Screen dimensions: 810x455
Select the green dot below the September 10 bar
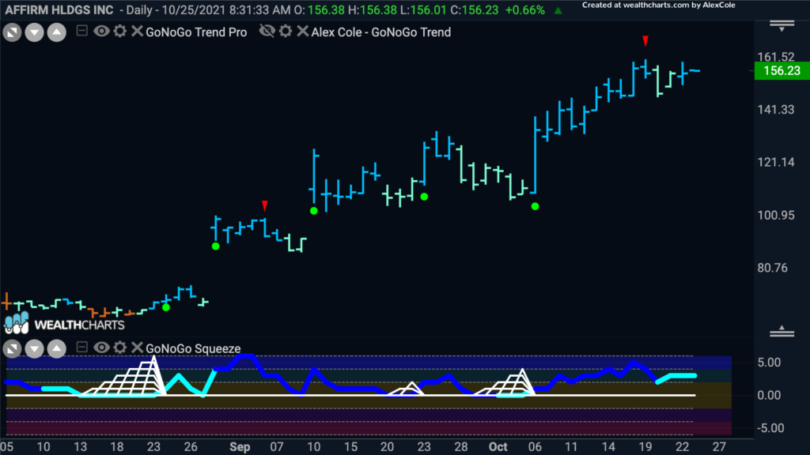[x=313, y=210]
